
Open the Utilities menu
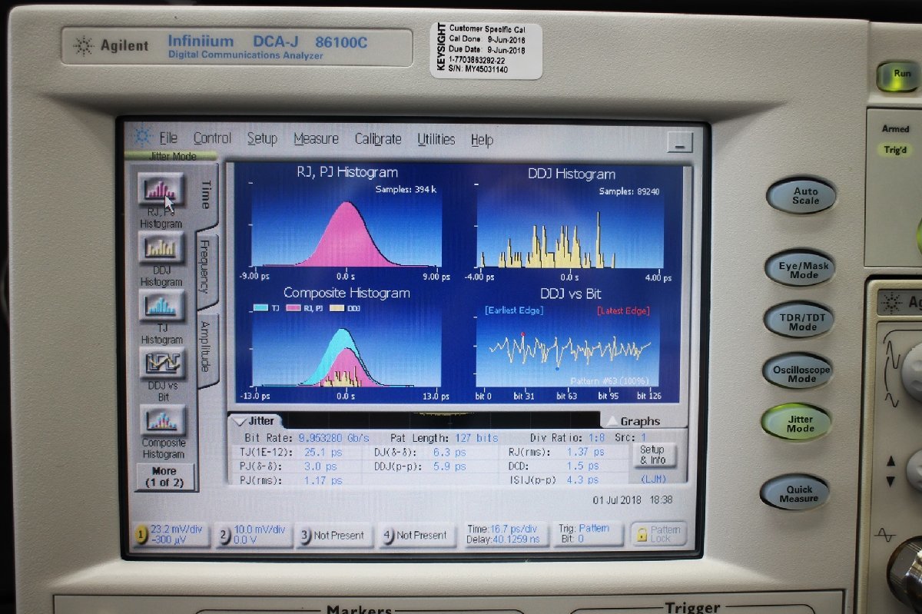pos(436,139)
